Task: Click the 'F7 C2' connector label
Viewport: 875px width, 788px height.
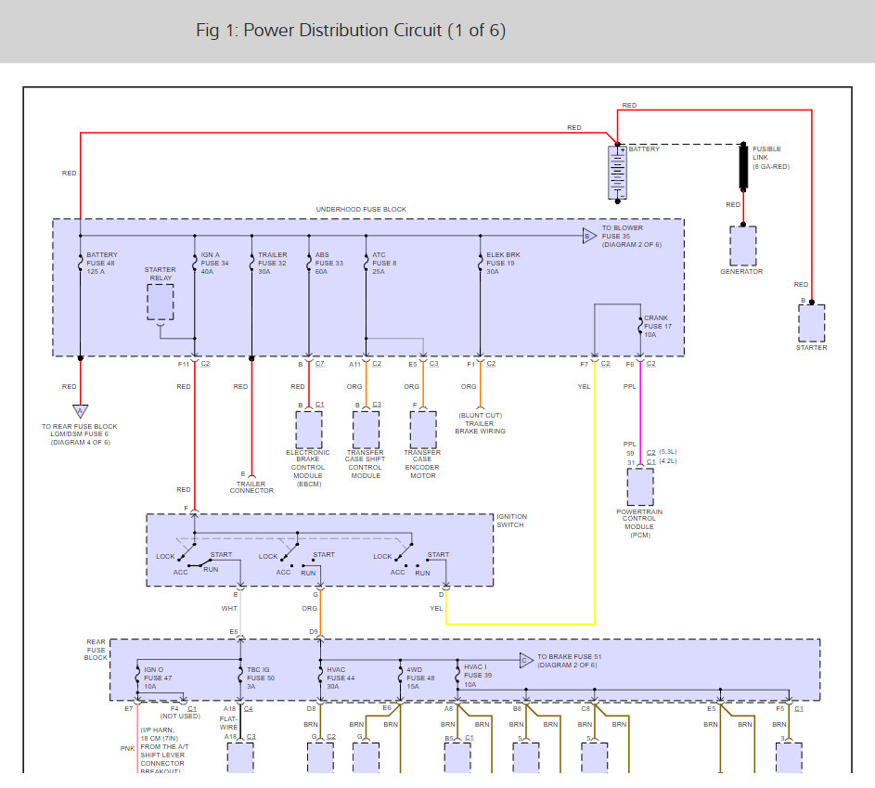Action: (x=595, y=364)
